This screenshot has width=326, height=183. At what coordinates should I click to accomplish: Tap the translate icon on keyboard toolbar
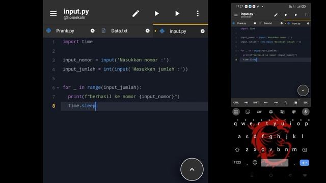pos(282,112)
